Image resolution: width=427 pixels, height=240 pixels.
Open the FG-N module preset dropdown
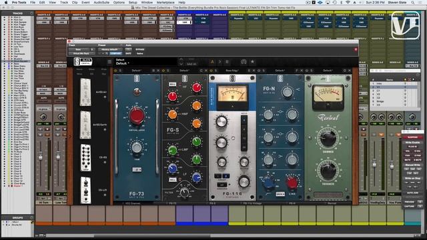pyautogui.click(x=280, y=71)
